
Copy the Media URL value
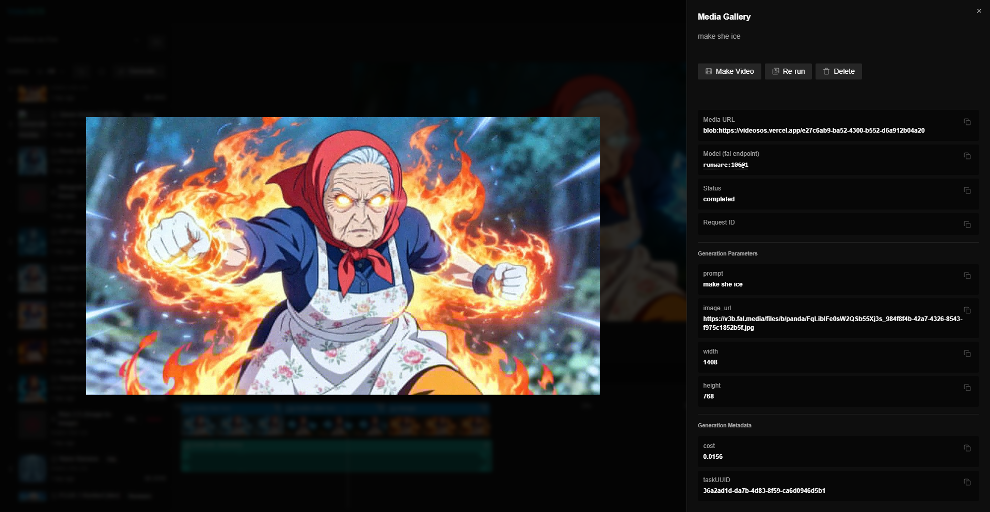click(x=967, y=122)
